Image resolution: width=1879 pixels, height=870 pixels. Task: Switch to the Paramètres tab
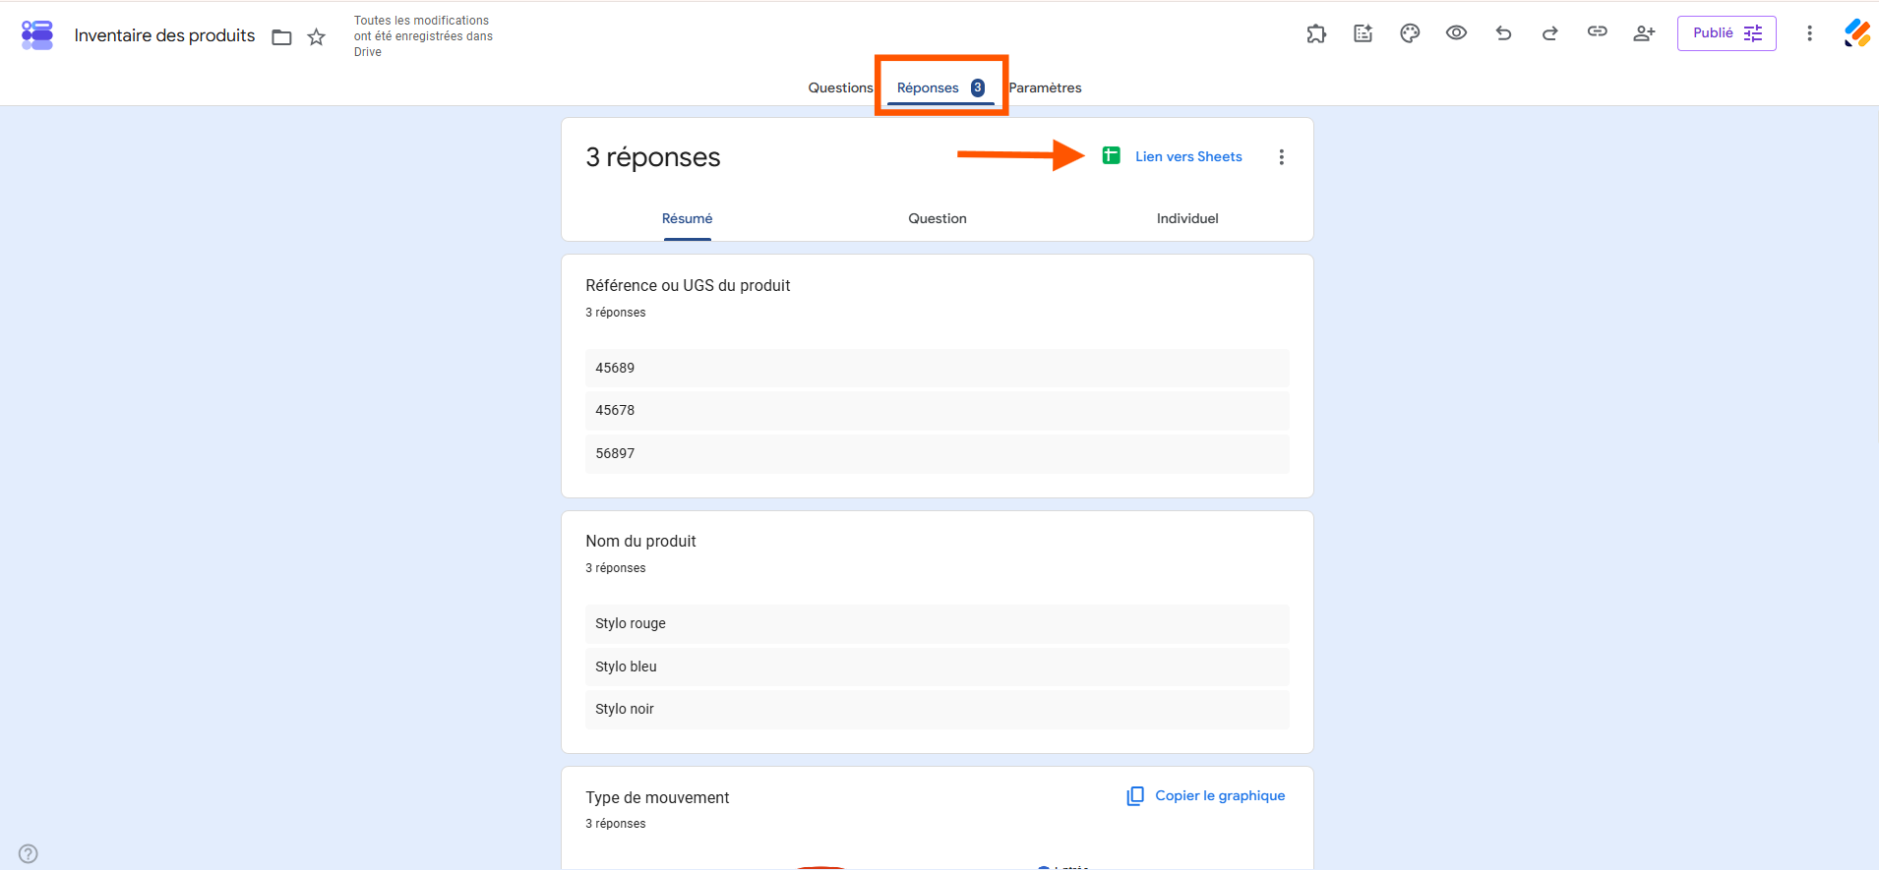1045,87
